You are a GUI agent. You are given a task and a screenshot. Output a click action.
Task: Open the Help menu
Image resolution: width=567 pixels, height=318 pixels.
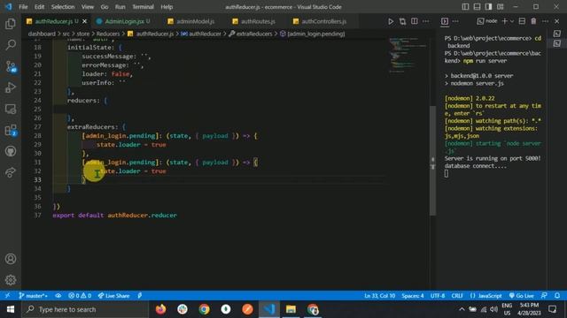click(x=167, y=7)
